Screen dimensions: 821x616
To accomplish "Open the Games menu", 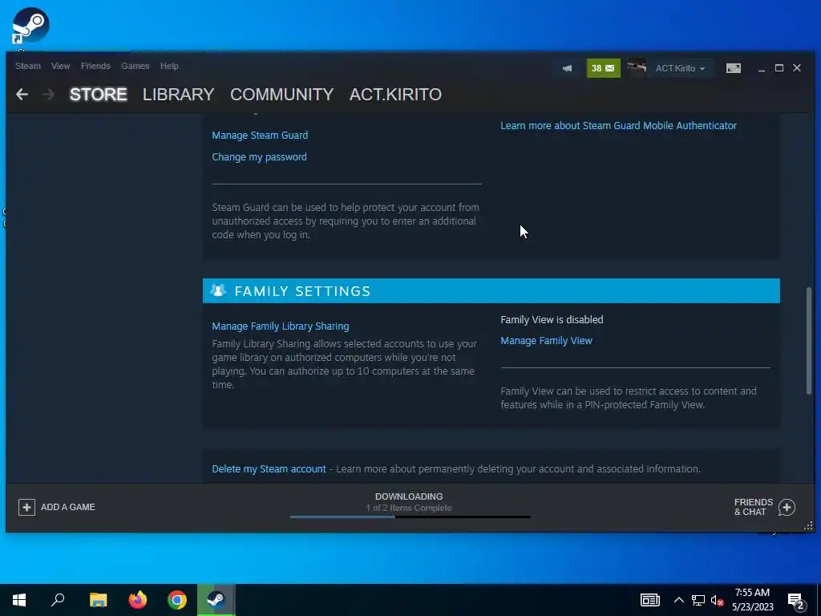I will [135, 66].
